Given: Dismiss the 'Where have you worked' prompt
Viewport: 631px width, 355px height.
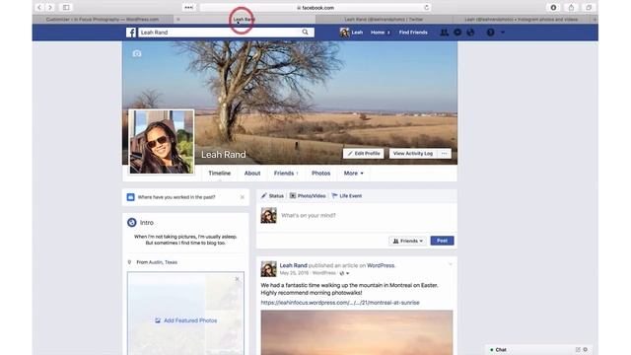Looking at the screenshot, I should (243, 197).
